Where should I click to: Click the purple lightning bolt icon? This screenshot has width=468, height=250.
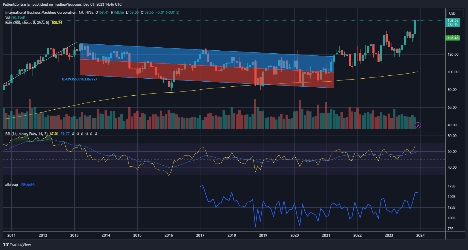click(418, 125)
